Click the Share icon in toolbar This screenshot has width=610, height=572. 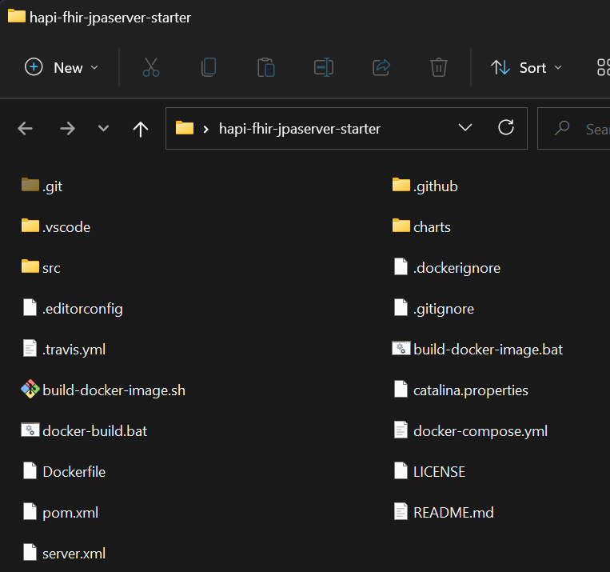pos(381,67)
